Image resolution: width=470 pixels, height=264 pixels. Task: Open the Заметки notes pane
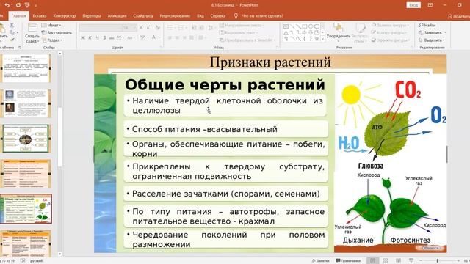[x=320, y=261]
